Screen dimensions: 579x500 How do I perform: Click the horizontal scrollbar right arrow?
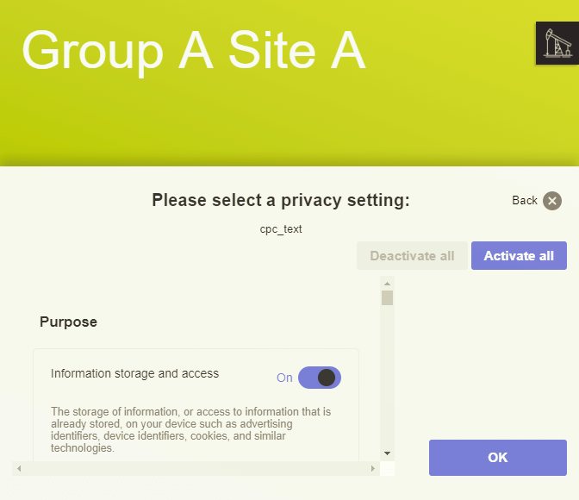point(373,469)
